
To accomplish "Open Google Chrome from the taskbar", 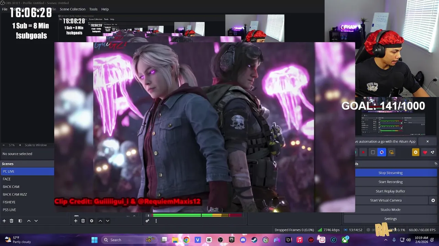I will (186, 240).
